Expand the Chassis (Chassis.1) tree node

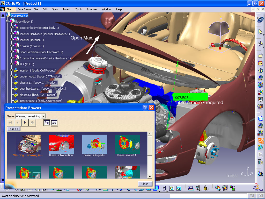tap(11, 46)
